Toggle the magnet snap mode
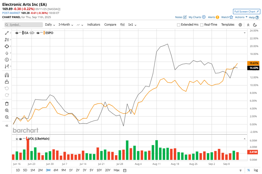This screenshot has width=262, height=174. tap(7, 75)
